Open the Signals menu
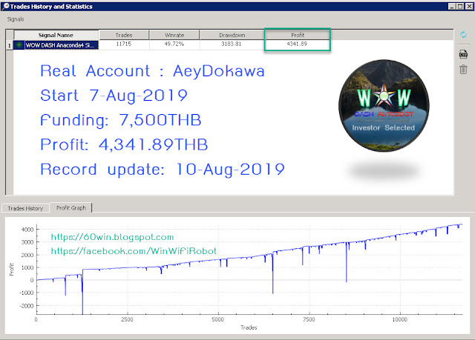Viewport: 475px width, 340px height. click(16, 19)
